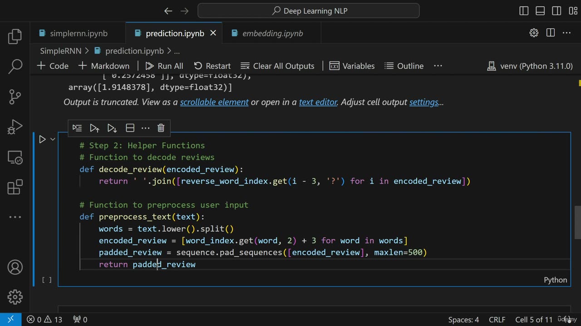Open run options dropdown beside cell
This screenshot has height=326, width=581.
pyautogui.click(x=53, y=139)
